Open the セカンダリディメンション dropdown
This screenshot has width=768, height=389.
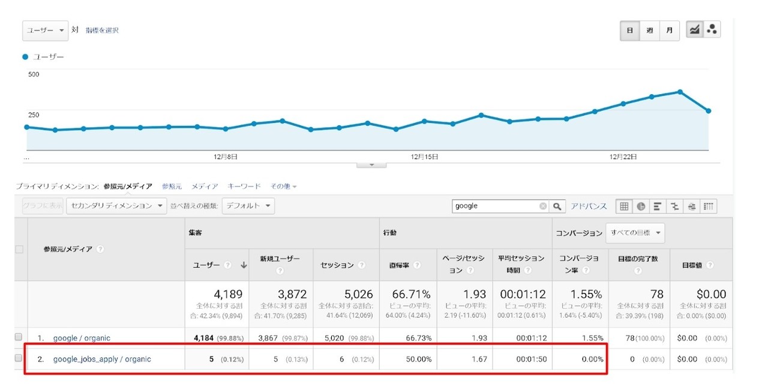(x=116, y=206)
